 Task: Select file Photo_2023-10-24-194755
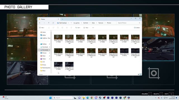click(x=124, y=52)
